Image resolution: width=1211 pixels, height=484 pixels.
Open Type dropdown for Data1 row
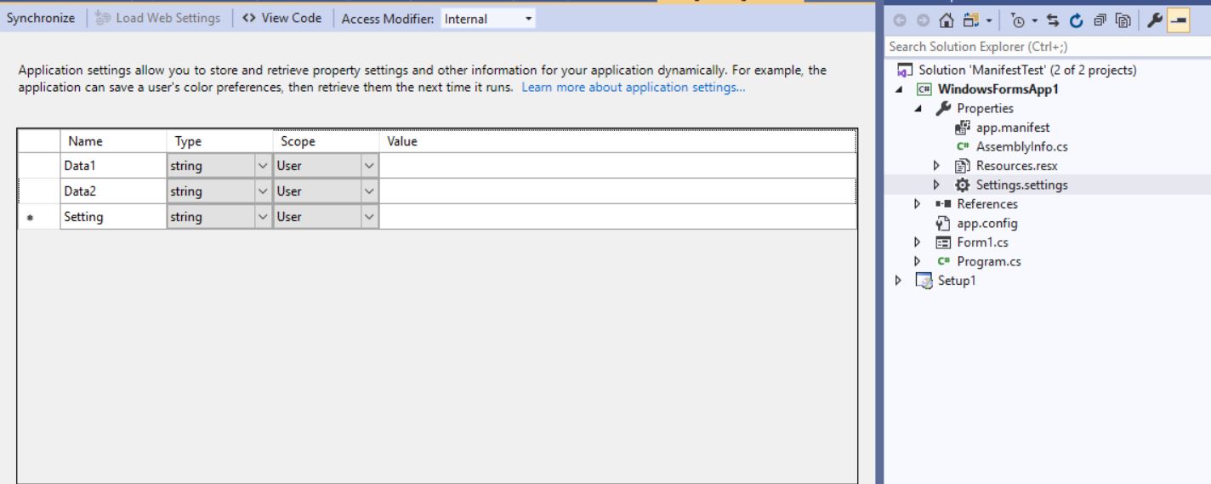[262, 166]
